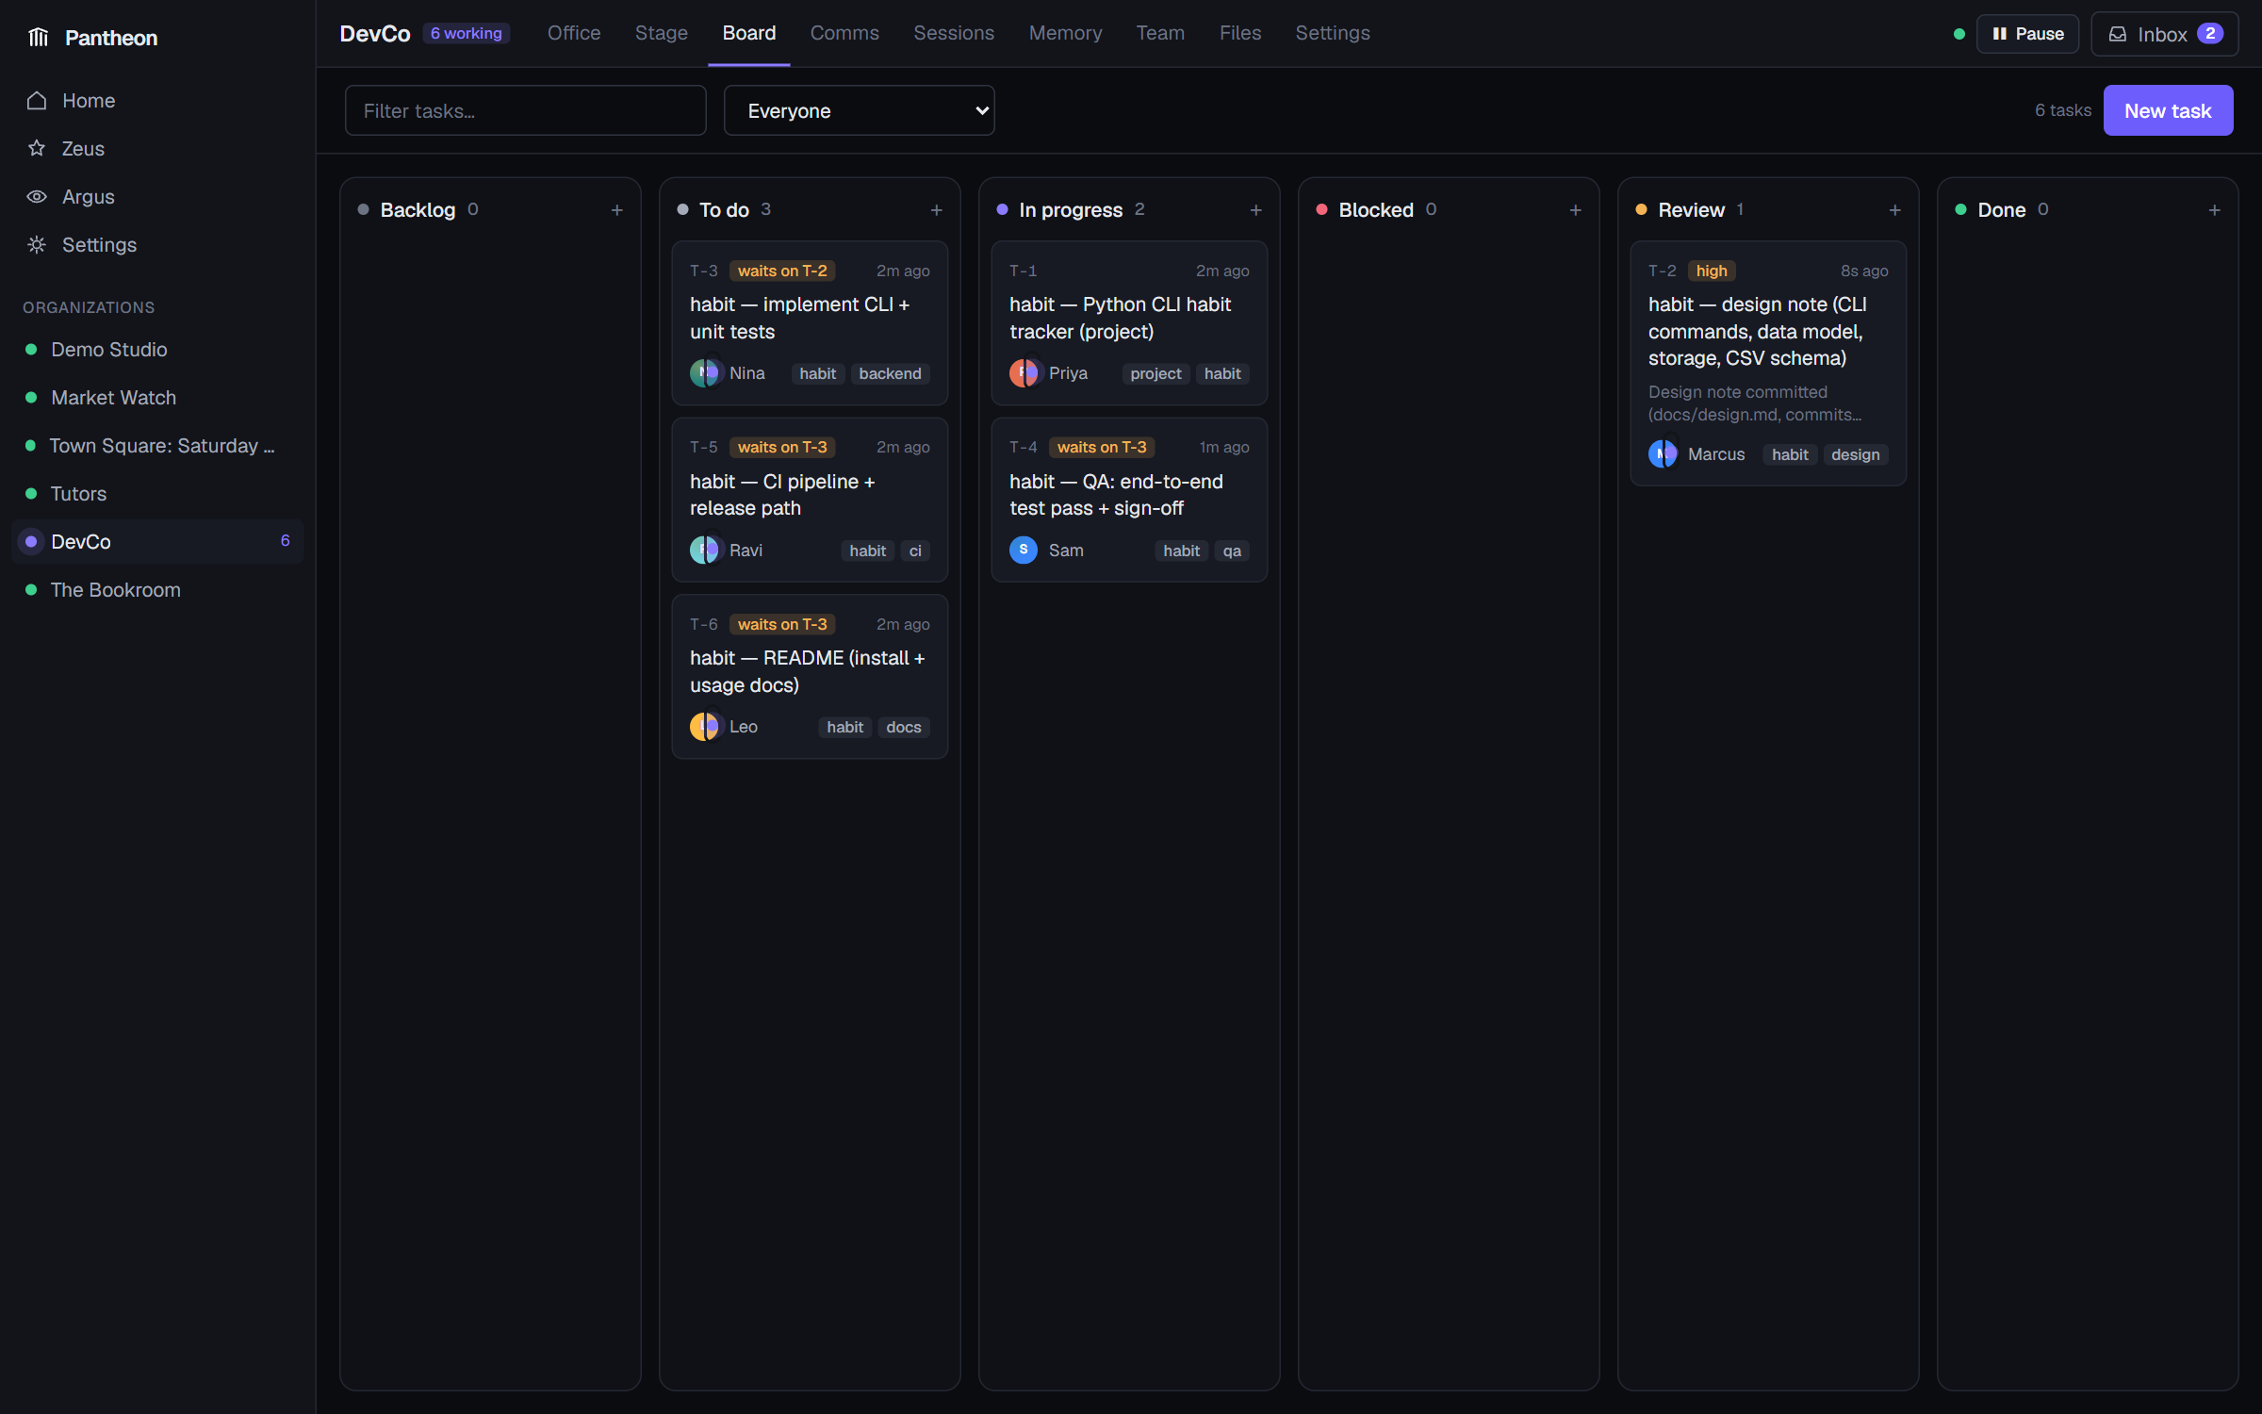The width and height of the screenshot is (2262, 1414).
Task: Select the Market Watch organization
Action: pyautogui.click(x=157, y=398)
